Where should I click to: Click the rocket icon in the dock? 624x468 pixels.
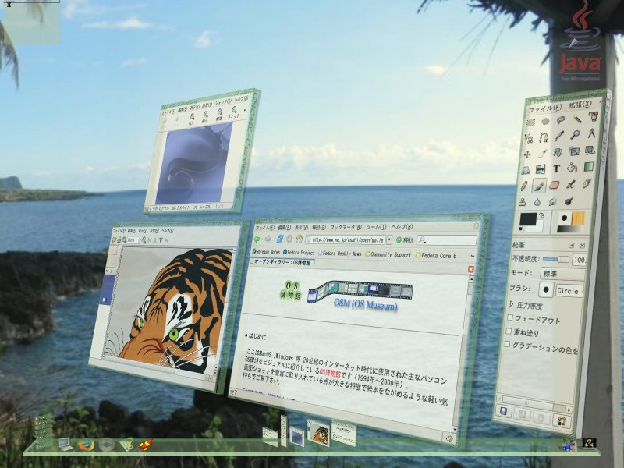(x=145, y=445)
